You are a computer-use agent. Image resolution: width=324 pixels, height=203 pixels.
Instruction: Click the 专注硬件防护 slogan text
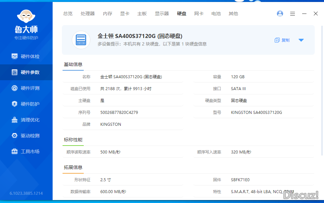(26, 38)
